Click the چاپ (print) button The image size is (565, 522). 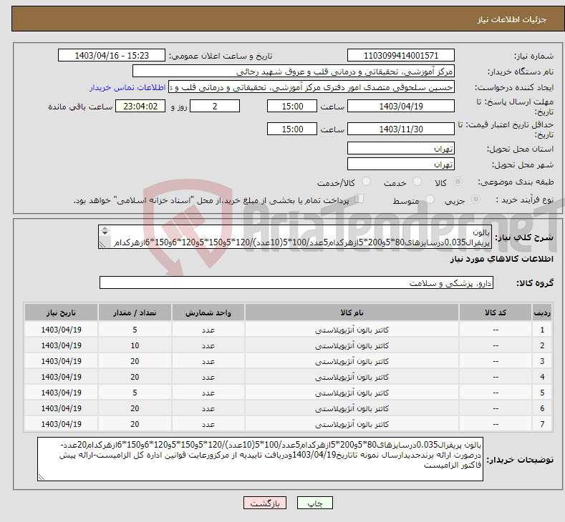pos(314,503)
